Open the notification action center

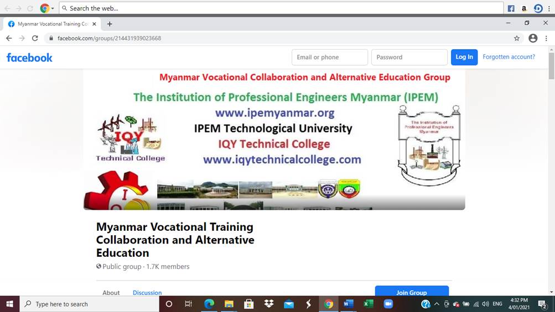542,304
